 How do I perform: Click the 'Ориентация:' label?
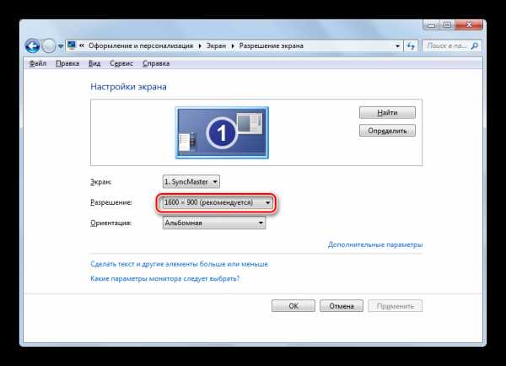(110, 223)
